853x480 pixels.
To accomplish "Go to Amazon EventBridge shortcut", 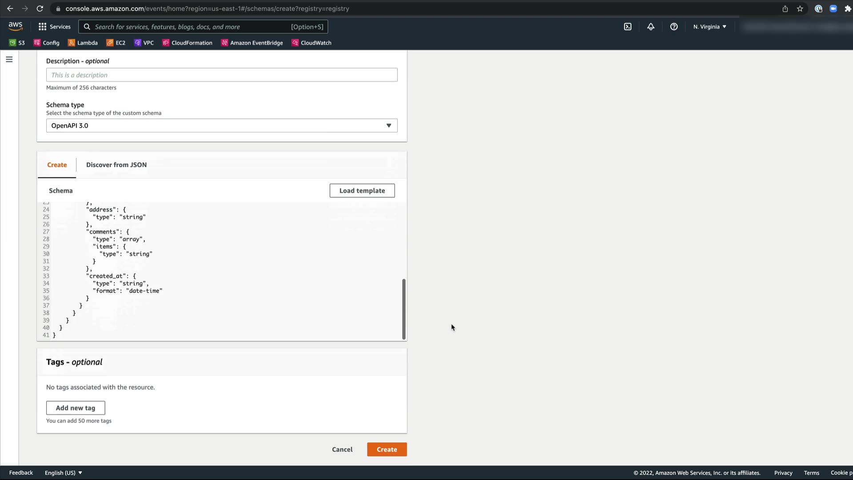I will point(252,43).
